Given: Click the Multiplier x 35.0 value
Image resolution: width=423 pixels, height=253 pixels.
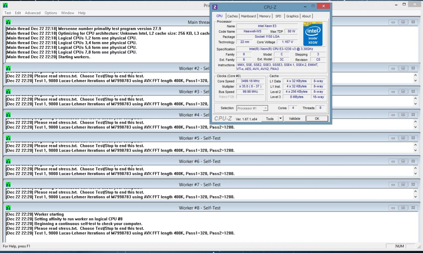Looking at the screenshot, I should (250, 86).
